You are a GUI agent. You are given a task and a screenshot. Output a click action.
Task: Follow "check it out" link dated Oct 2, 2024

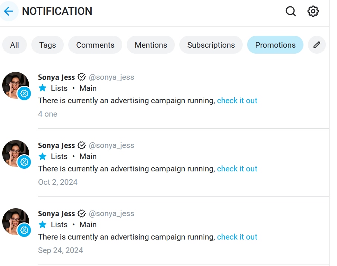pos(237,169)
